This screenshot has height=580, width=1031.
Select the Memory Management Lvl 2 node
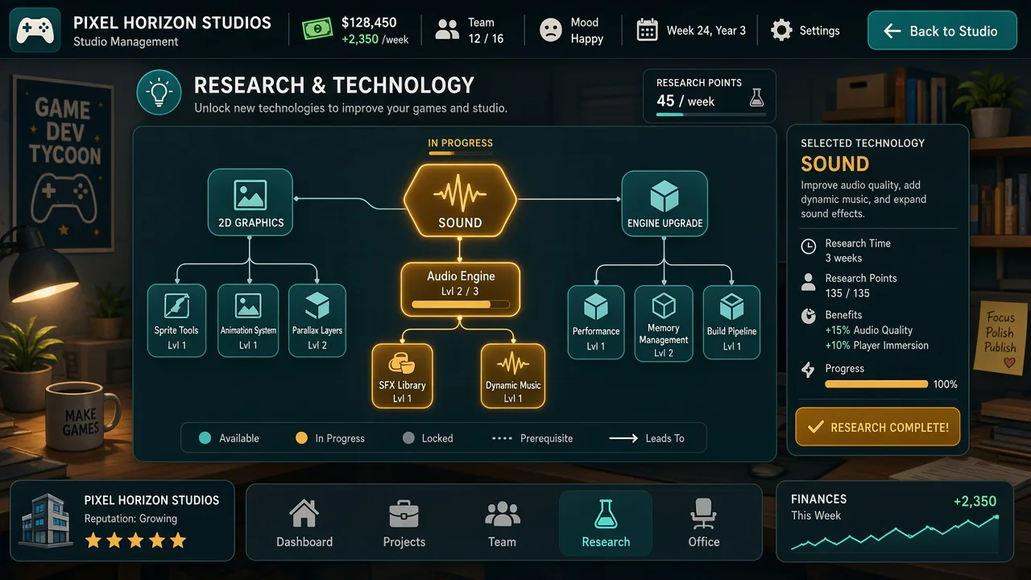coord(664,322)
